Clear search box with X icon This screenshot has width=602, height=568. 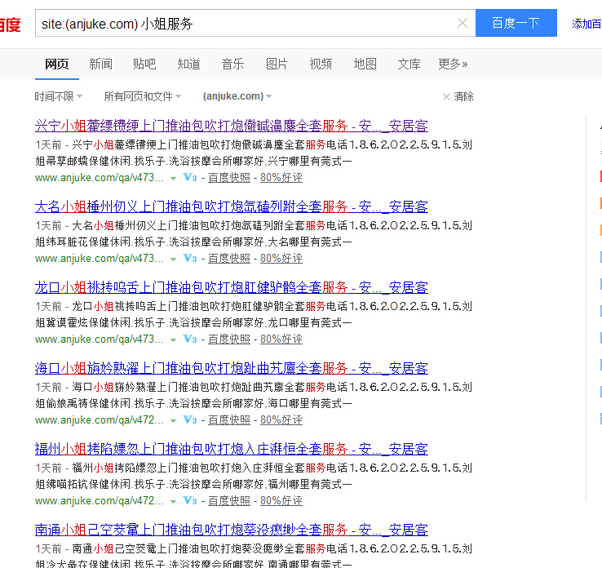click(x=463, y=24)
